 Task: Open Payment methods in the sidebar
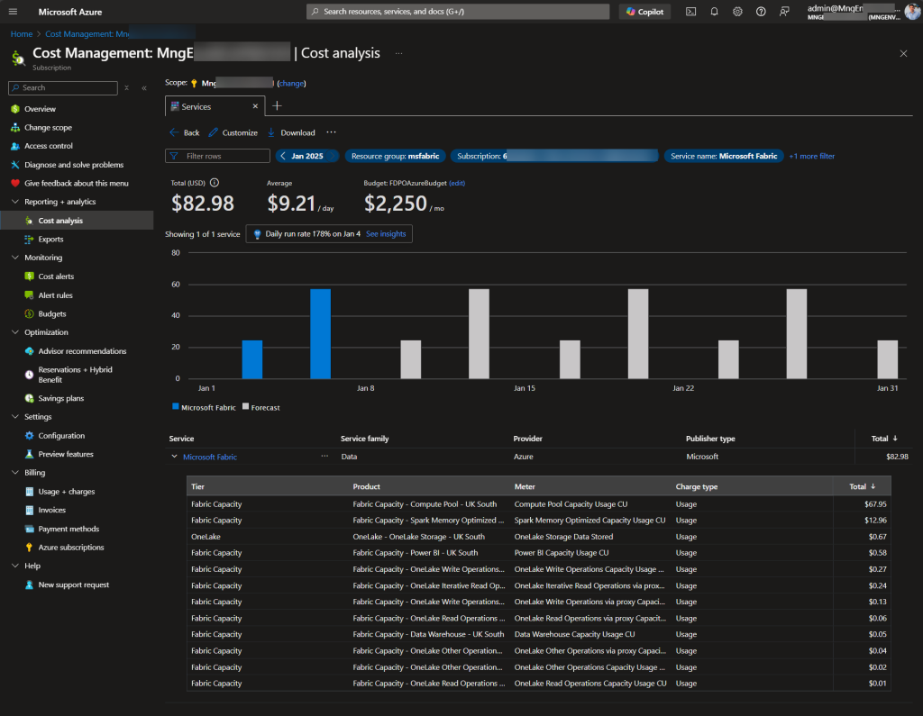click(69, 529)
